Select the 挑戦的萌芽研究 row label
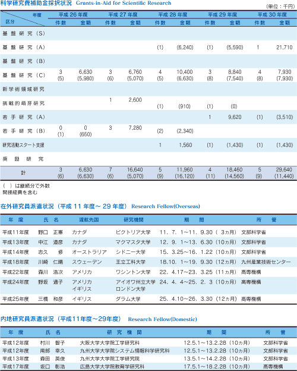Image resolution: width=297 pixels, height=371 pixels. point(23,103)
